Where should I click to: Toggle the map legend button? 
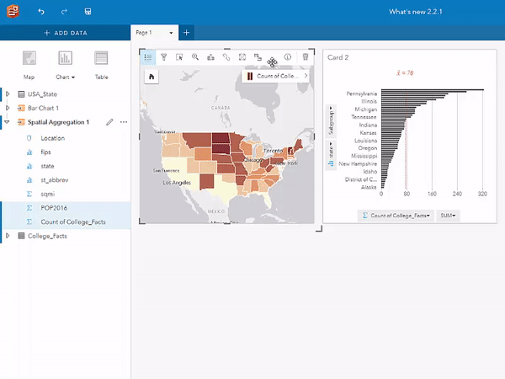click(x=148, y=57)
